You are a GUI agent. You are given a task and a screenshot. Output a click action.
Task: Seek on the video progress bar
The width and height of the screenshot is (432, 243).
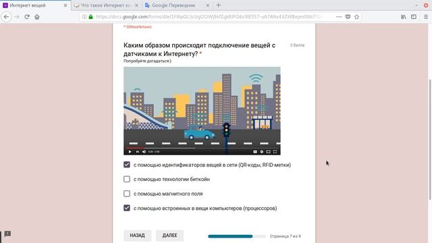(x=202, y=148)
